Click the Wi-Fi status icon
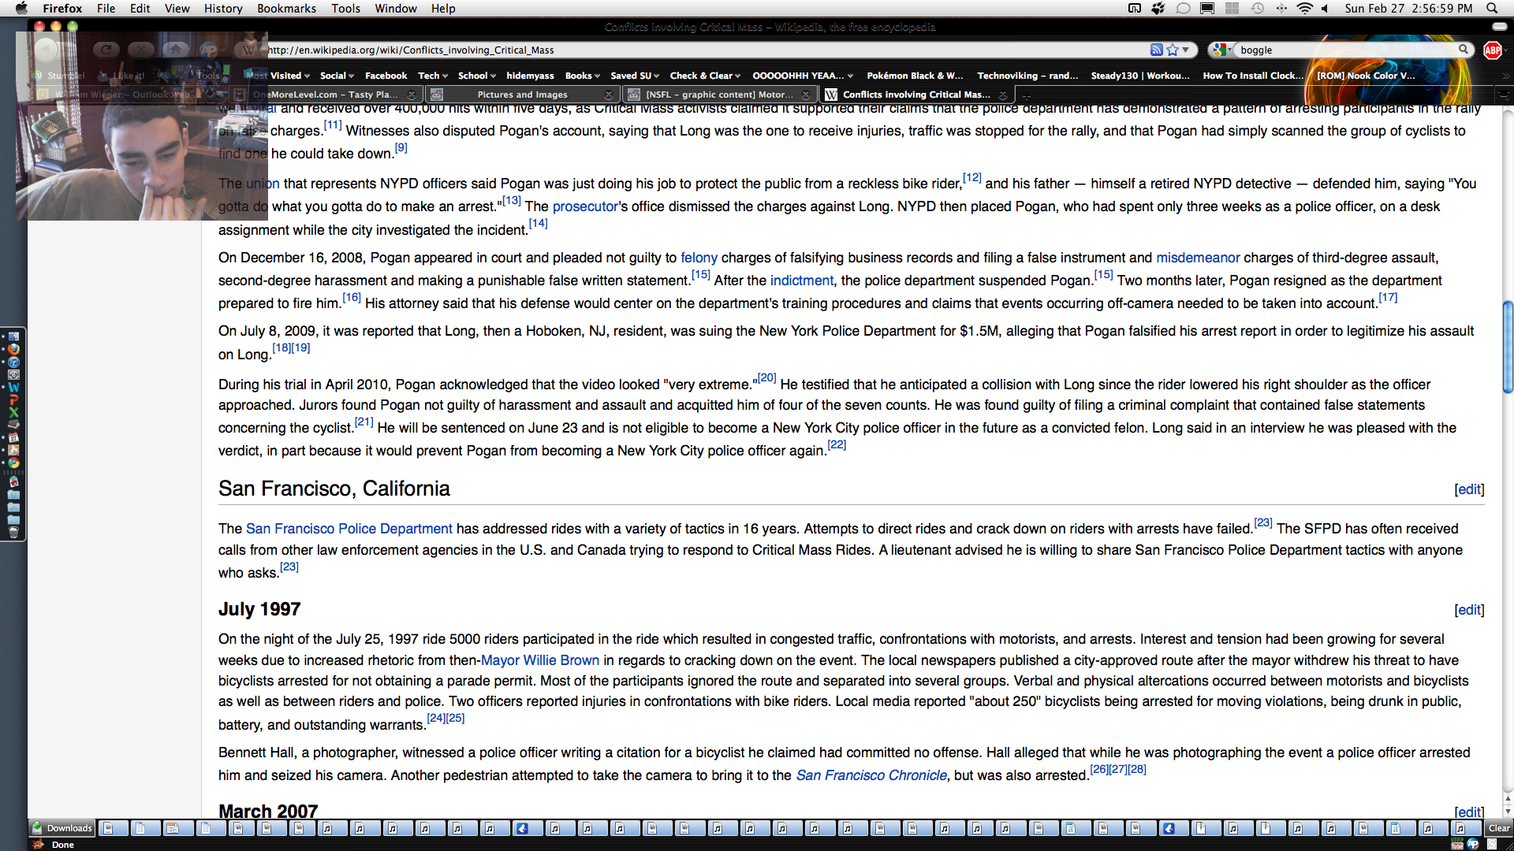Screen dimensions: 1514x851 [1305, 9]
